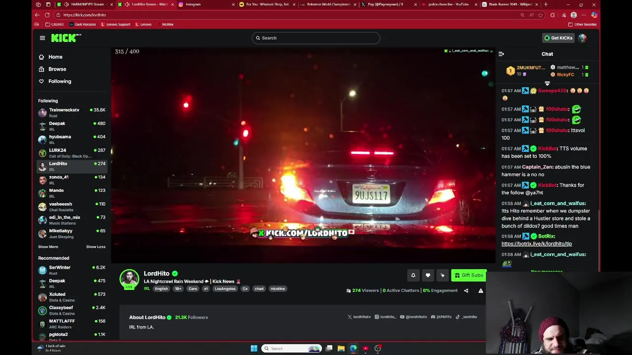Open Trainwreckstv channel in Following list

[x=72, y=112]
